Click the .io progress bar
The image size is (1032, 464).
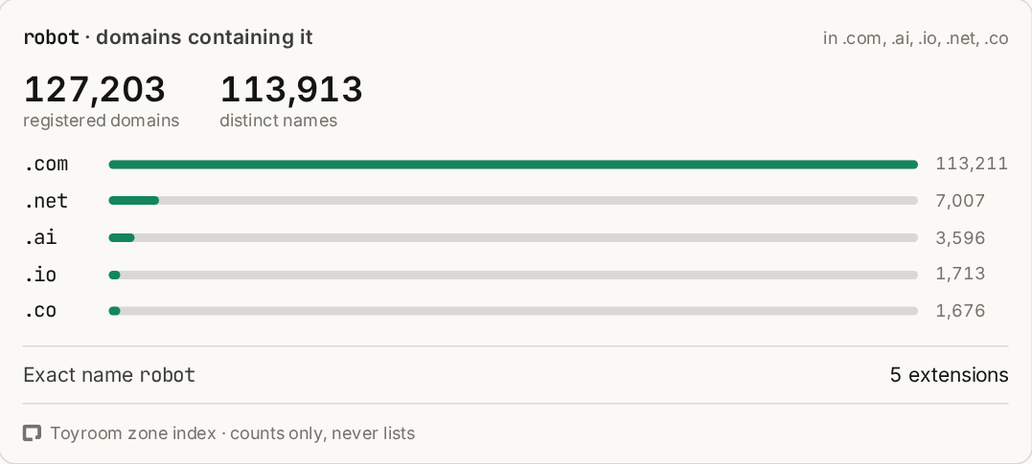(x=513, y=274)
